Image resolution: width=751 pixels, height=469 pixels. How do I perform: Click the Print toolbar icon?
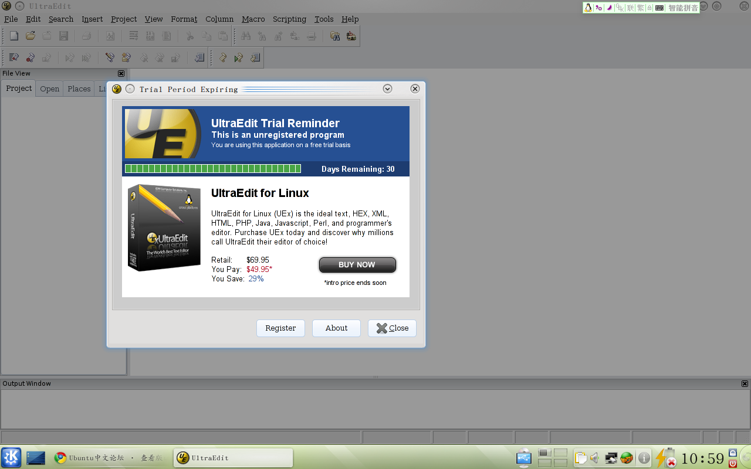pos(86,36)
